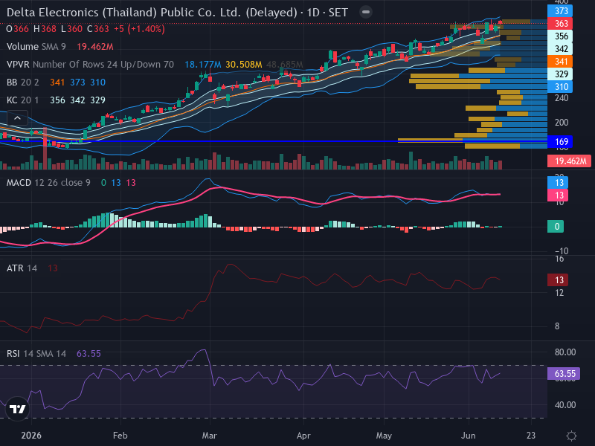Collapse the indicator legend with the chevron
Viewport: 595px width, 446px height.
[17, 118]
